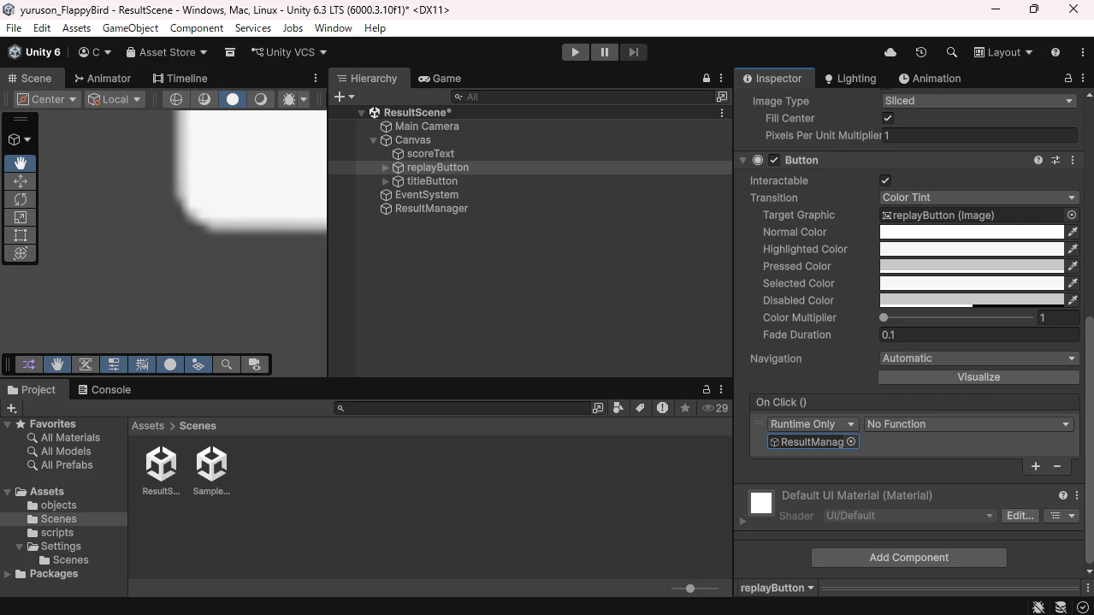Open the Runtime Only dropdown

[812, 424]
